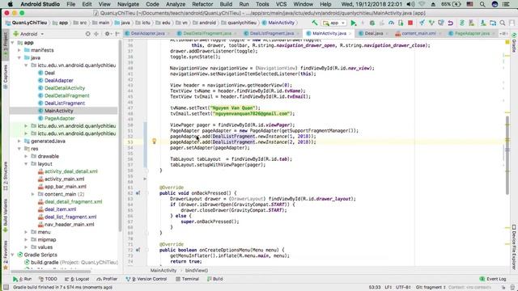This screenshot has height=291, width=518.
Task: Click the VCS Update Project icon
Action: click(422, 23)
